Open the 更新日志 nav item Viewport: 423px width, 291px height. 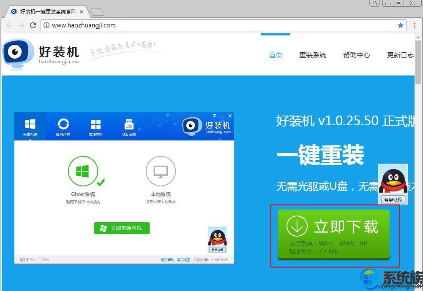[x=400, y=55]
